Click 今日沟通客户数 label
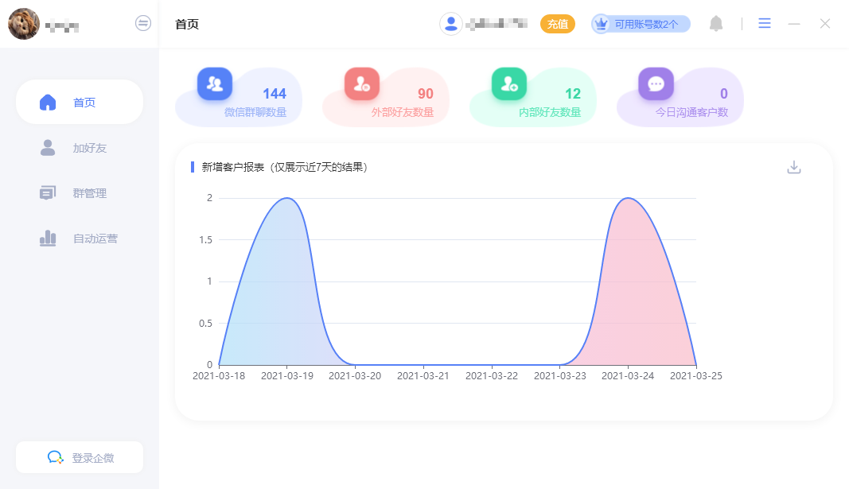849x489 pixels. pyautogui.click(x=691, y=112)
